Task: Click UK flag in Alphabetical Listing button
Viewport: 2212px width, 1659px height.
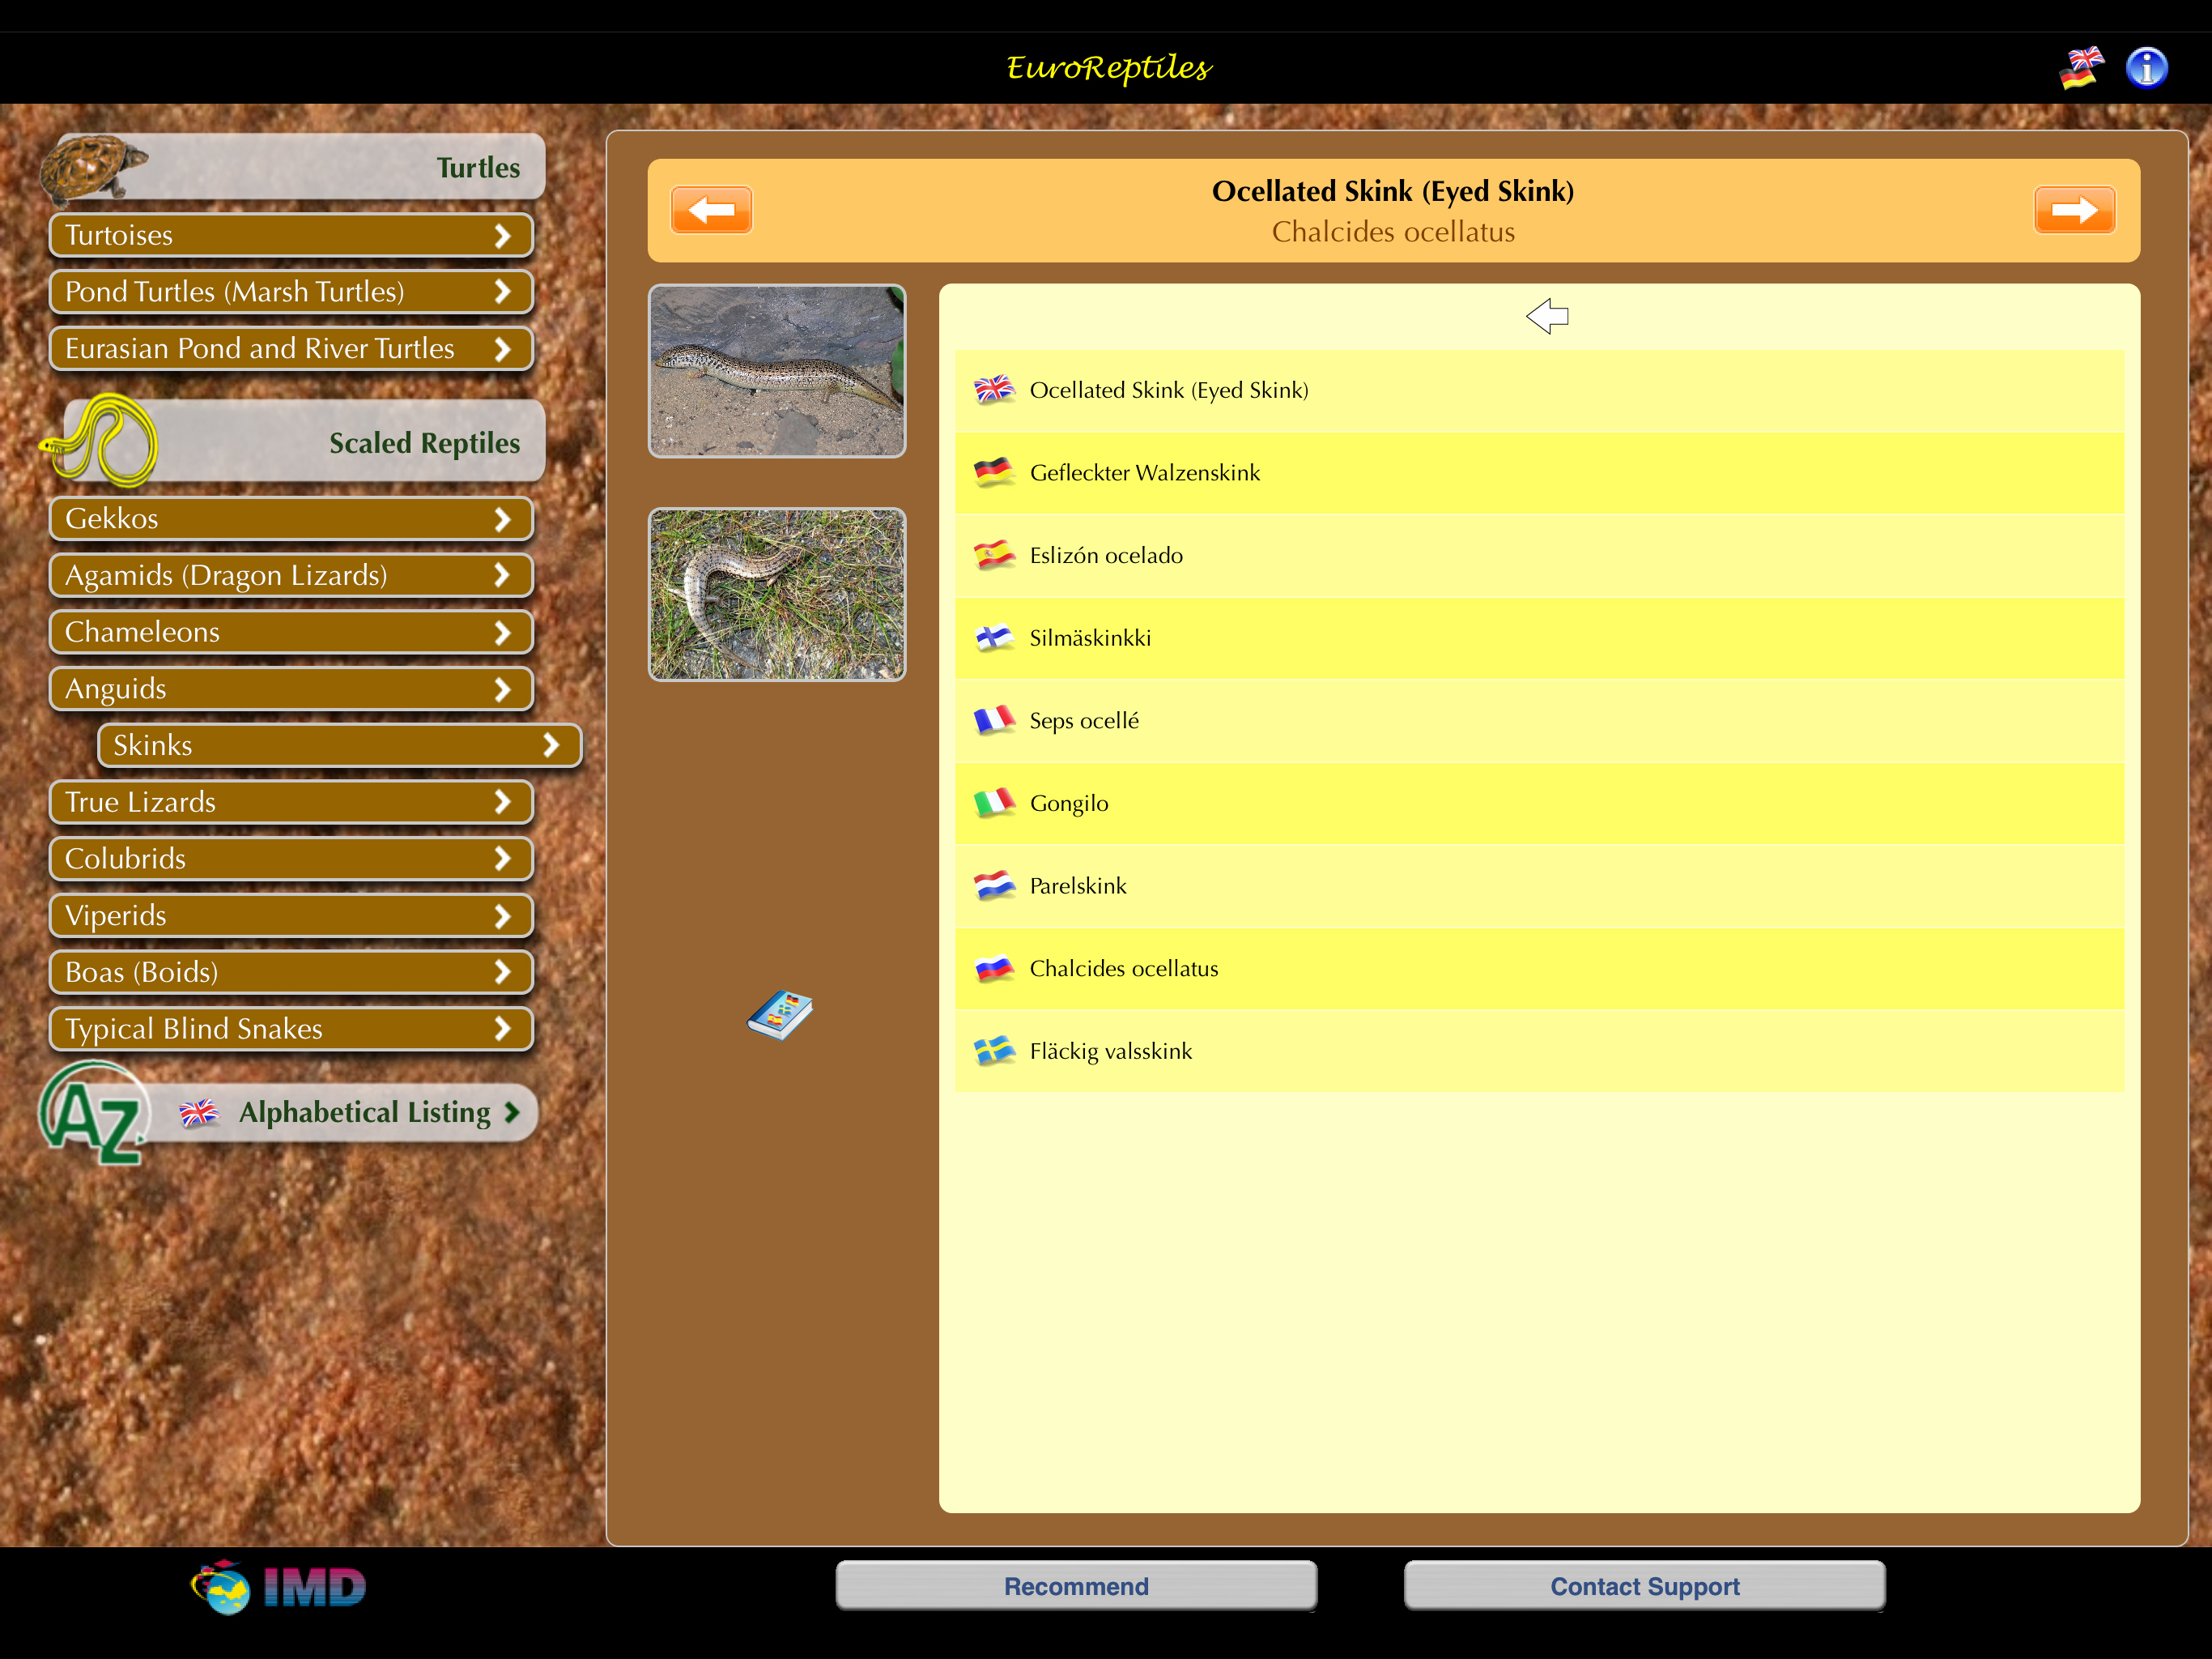Action: pos(199,1113)
